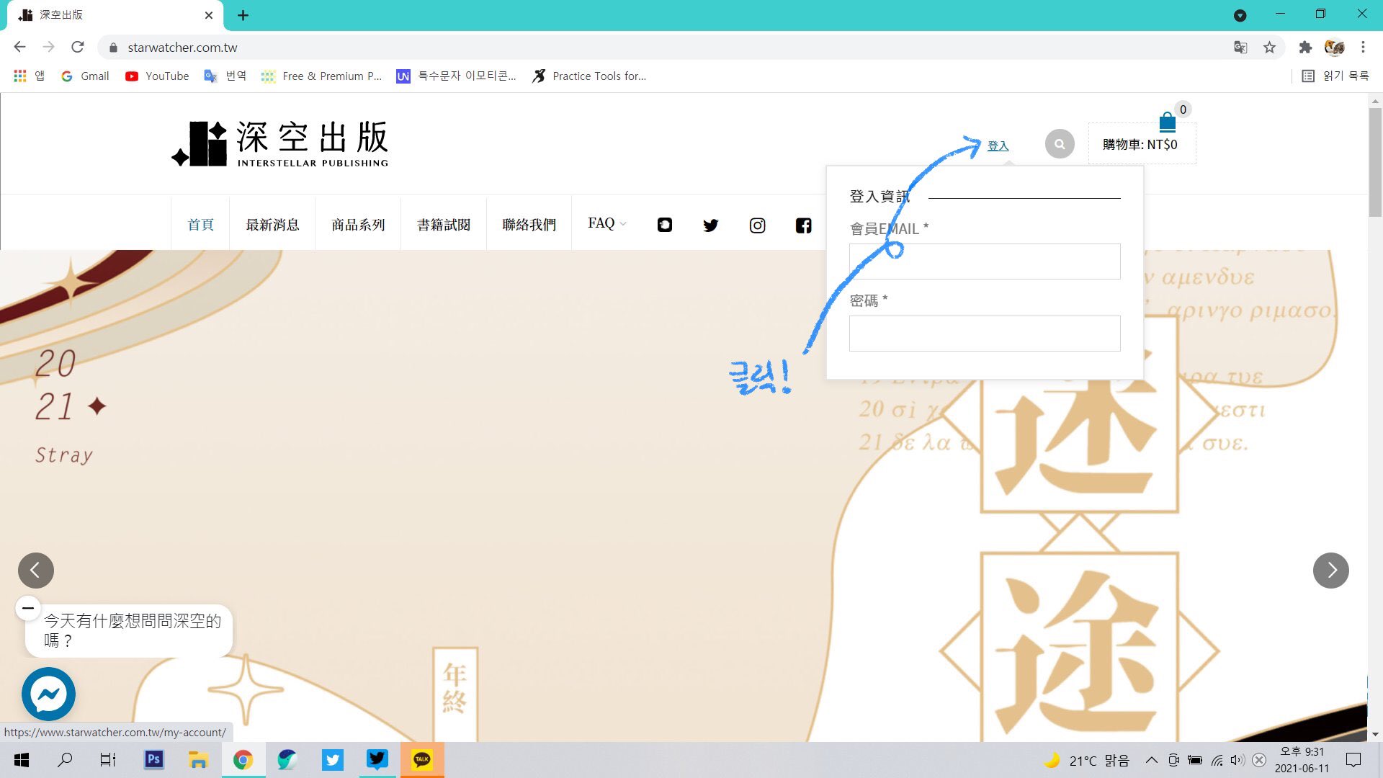Minimize the chat prompt bubble
This screenshot has height=778, width=1383.
(28, 608)
